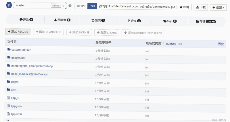
Task: Open the node_modules/@vant/weapp folder
Action: (x=30, y=74)
